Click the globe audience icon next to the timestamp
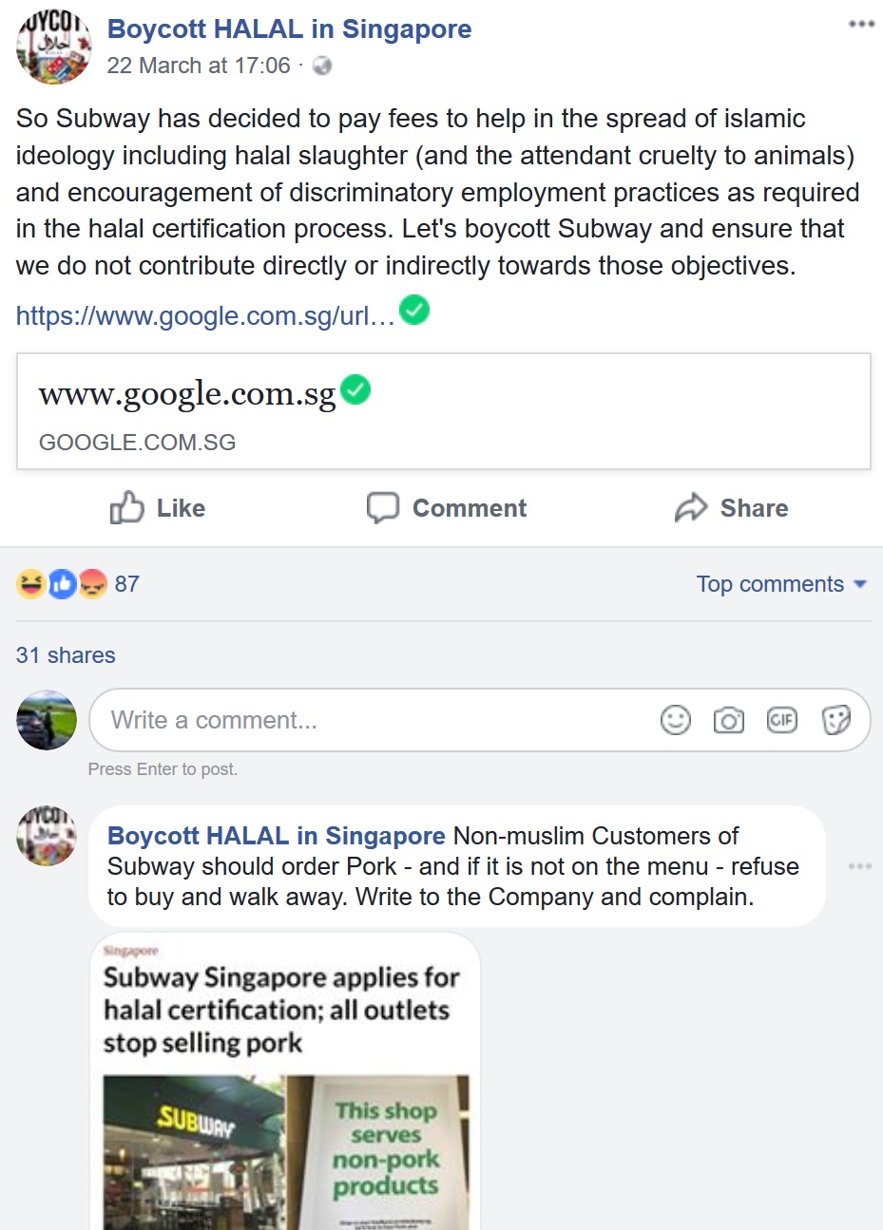Screen dimensions: 883x1230 point(324,66)
